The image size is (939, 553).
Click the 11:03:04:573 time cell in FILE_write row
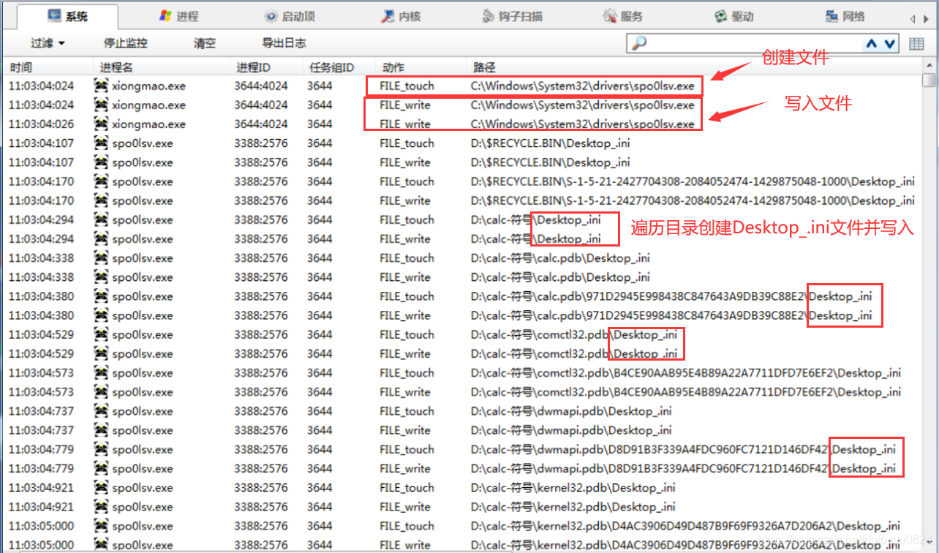42,391
